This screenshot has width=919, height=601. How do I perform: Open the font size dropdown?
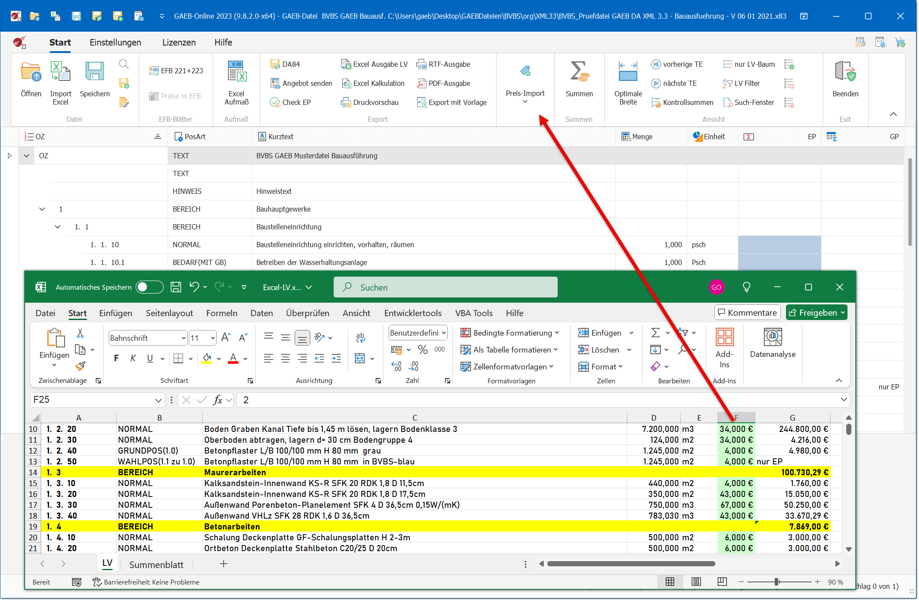(x=212, y=338)
